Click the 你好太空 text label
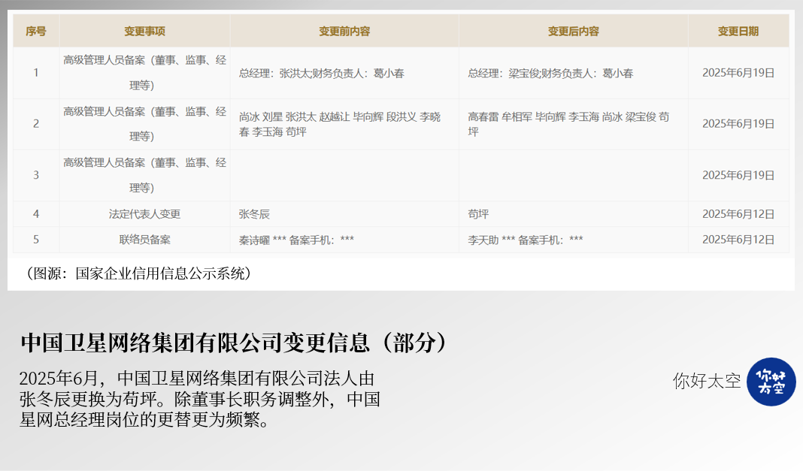Image resolution: width=803 pixels, height=471 pixels. (707, 382)
